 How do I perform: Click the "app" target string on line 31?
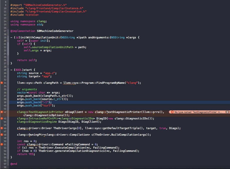point(46,76)
